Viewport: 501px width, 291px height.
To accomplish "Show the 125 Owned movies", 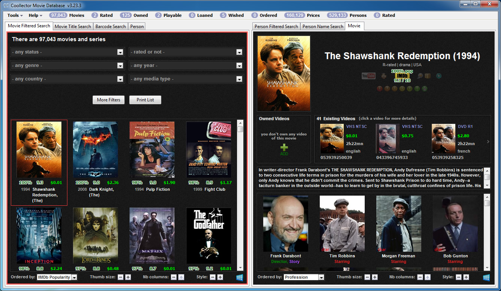I will pyautogui.click(x=134, y=15).
